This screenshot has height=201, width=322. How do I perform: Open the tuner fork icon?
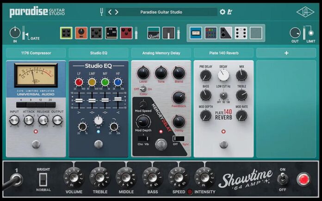(x=101, y=12)
